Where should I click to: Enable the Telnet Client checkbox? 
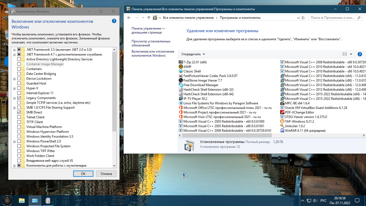tap(19, 117)
